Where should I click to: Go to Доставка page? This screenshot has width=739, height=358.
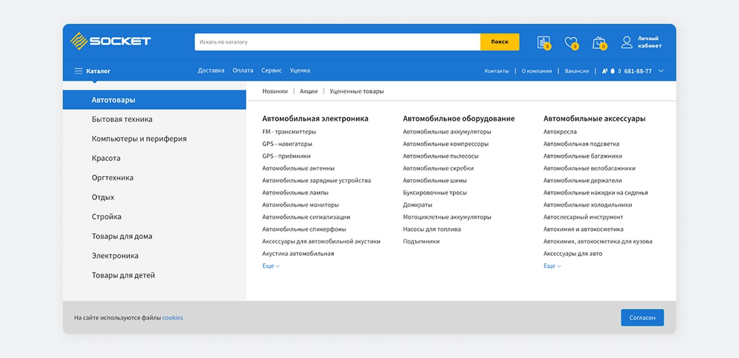point(211,71)
